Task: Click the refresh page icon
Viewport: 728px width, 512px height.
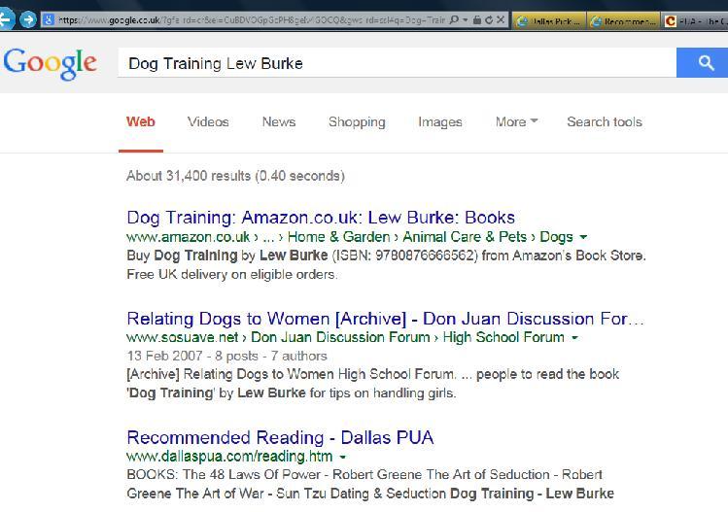Action: pyautogui.click(x=489, y=20)
